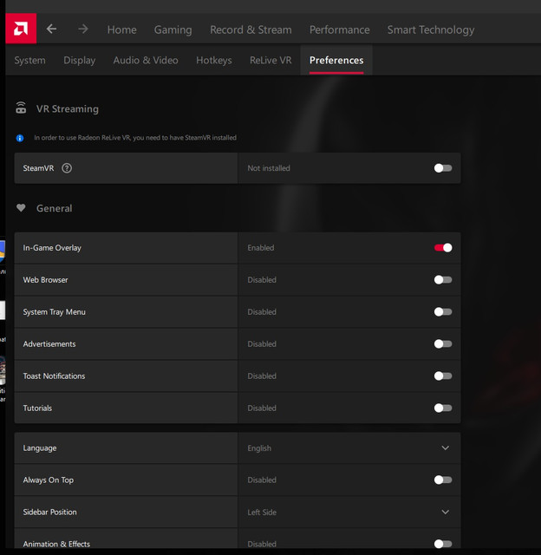Image resolution: width=541 pixels, height=555 pixels.
Task: Click the blue info icon
Action: (x=20, y=138)
